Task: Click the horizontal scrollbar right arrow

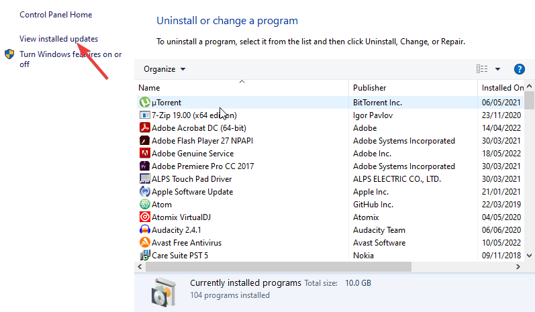Action: (x=518, y=266)
